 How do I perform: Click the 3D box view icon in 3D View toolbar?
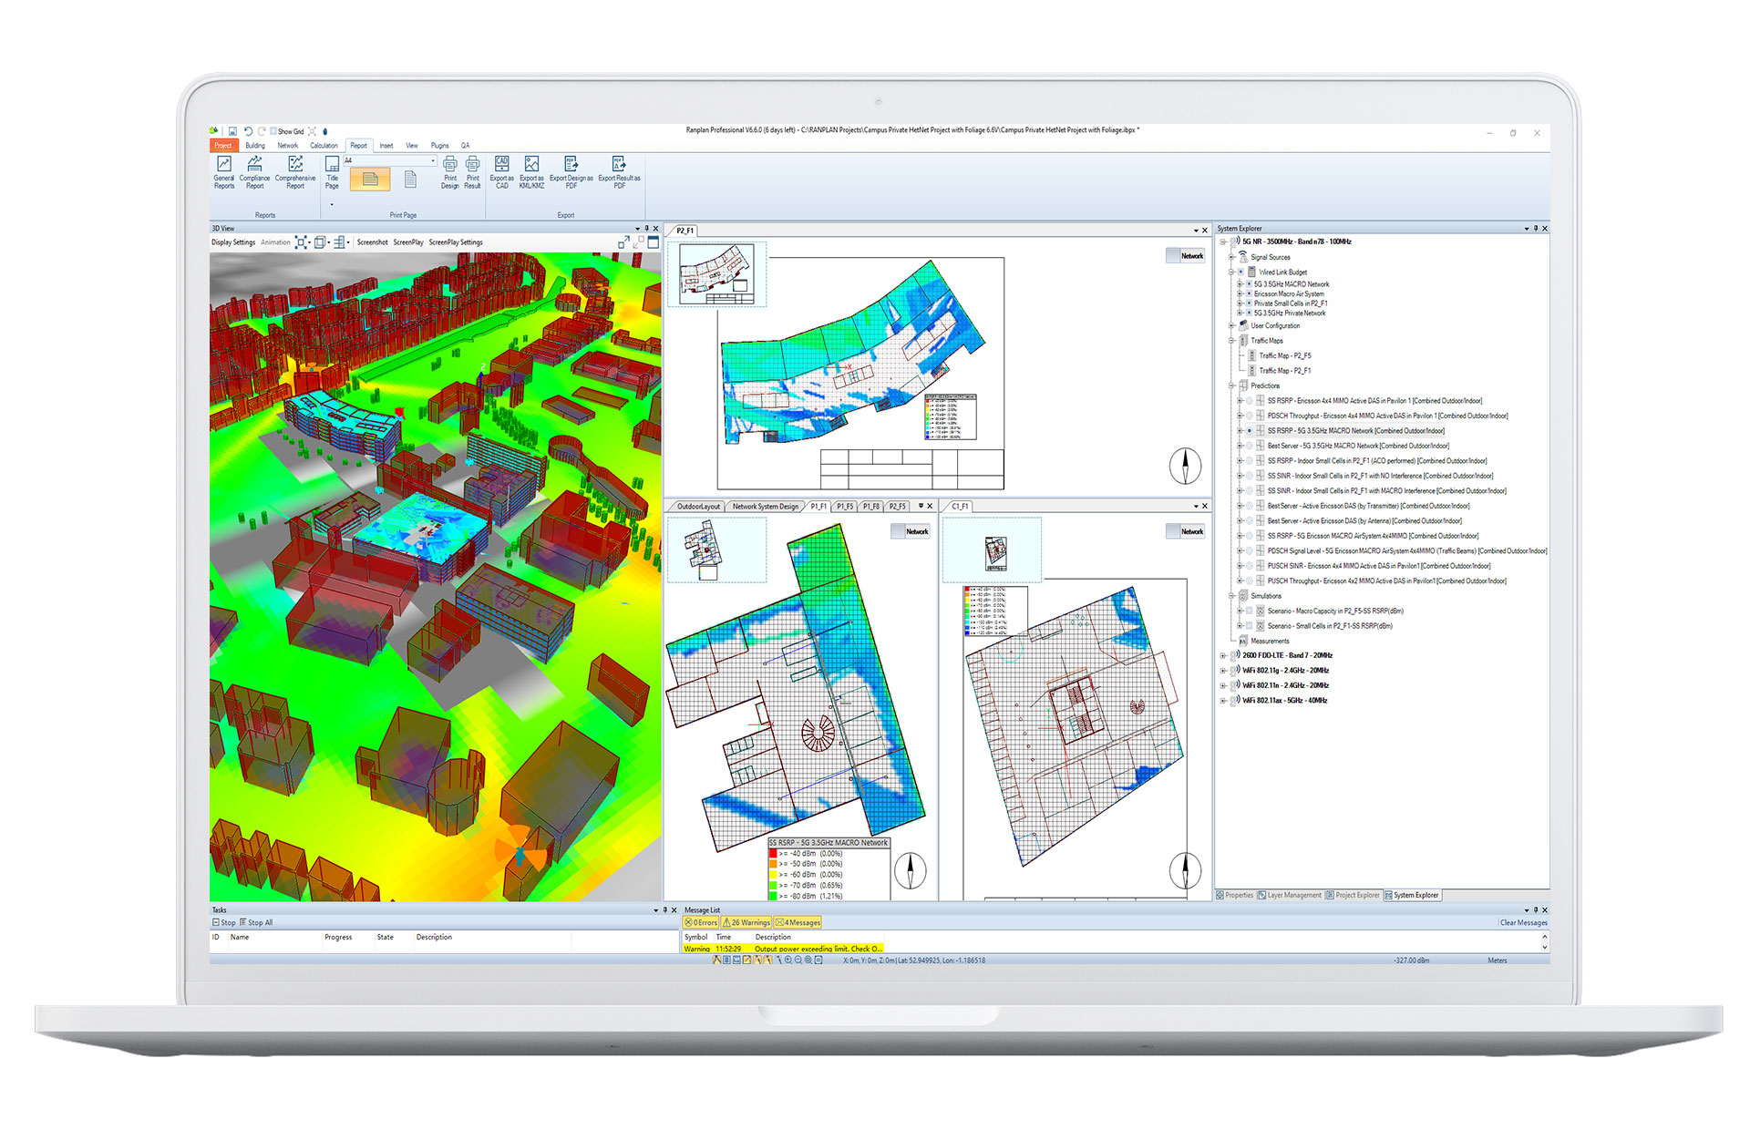coord(320,242)
